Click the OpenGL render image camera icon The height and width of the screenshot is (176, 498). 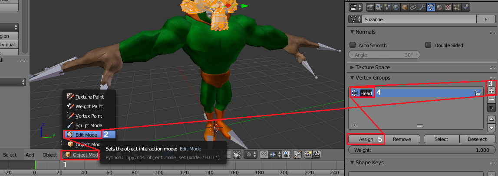[x=308, y=154]
